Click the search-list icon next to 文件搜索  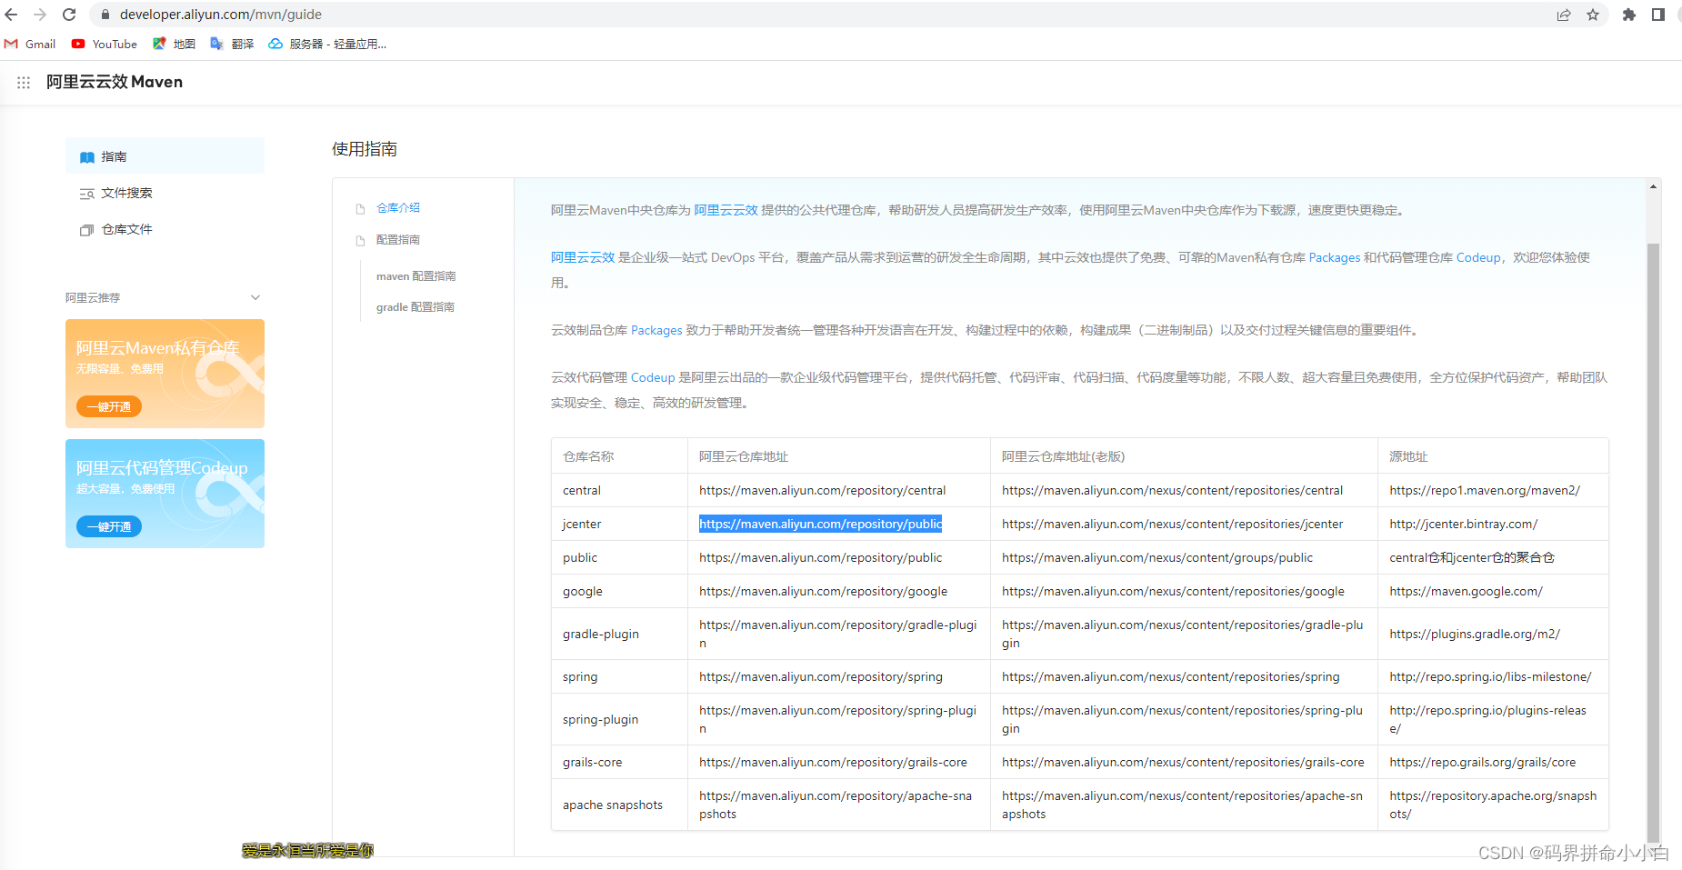[x=87, y=194]
